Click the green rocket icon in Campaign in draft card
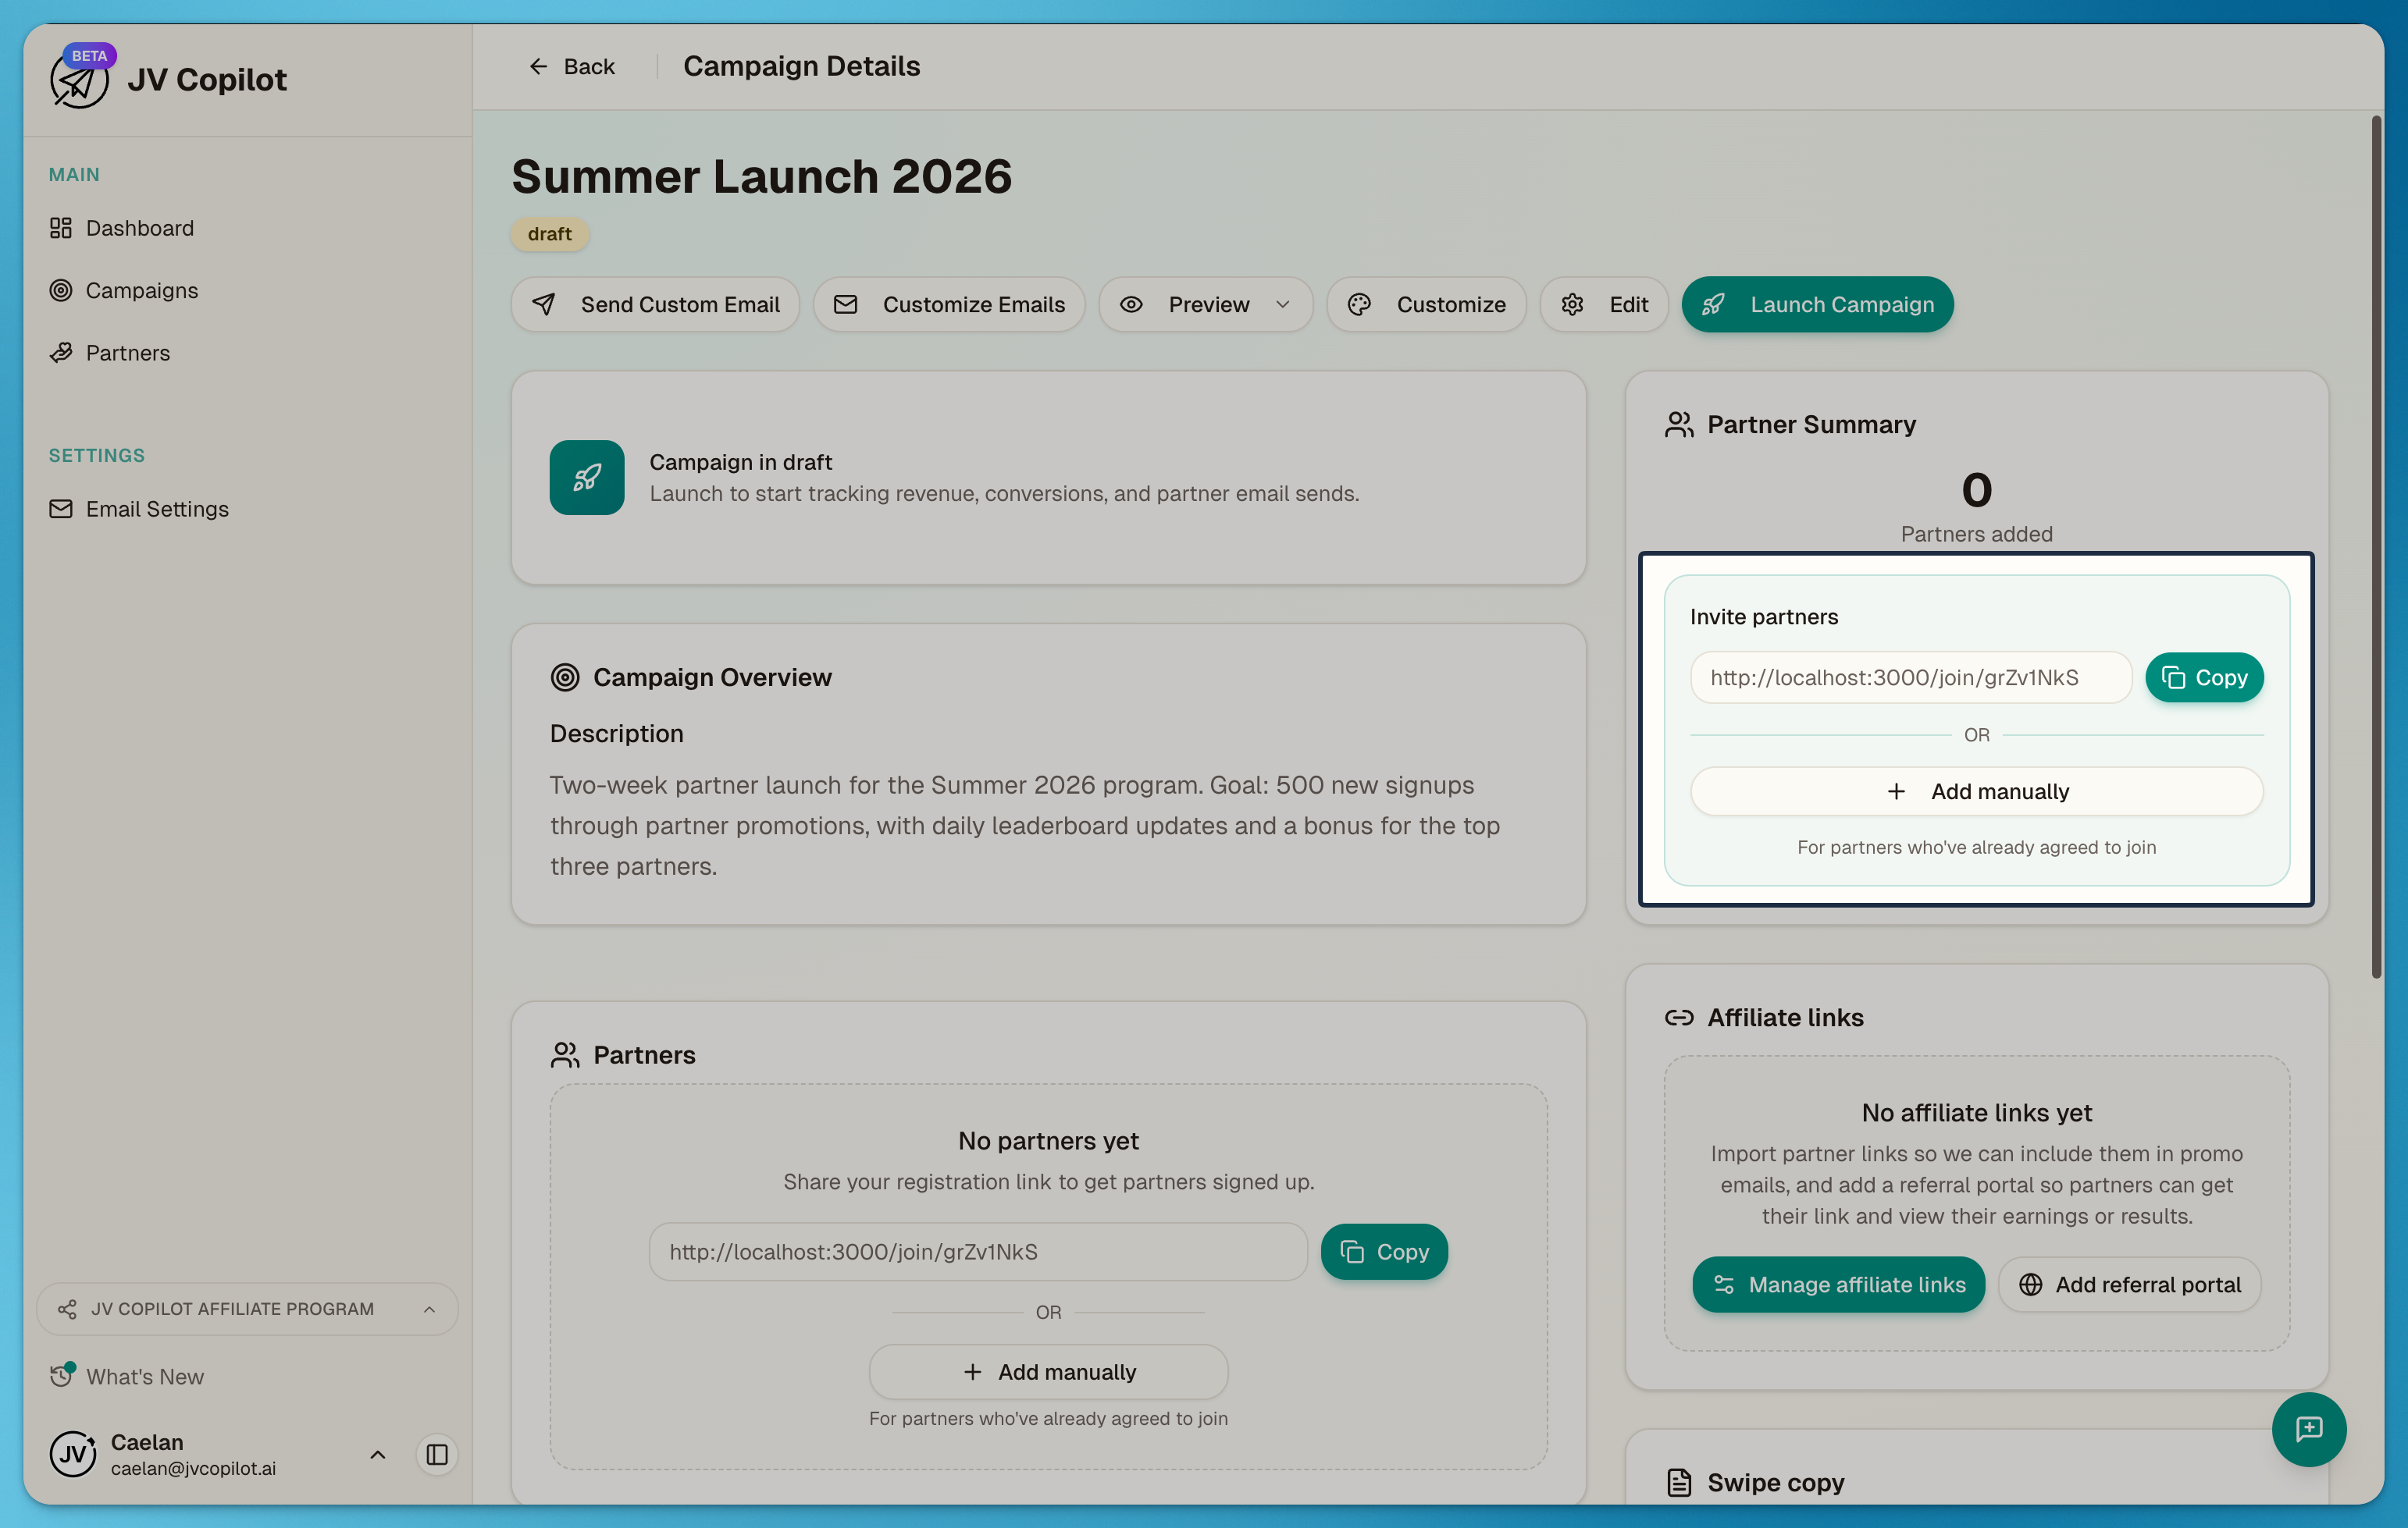The image size is (2408, 1528). (x=587, y=478)
